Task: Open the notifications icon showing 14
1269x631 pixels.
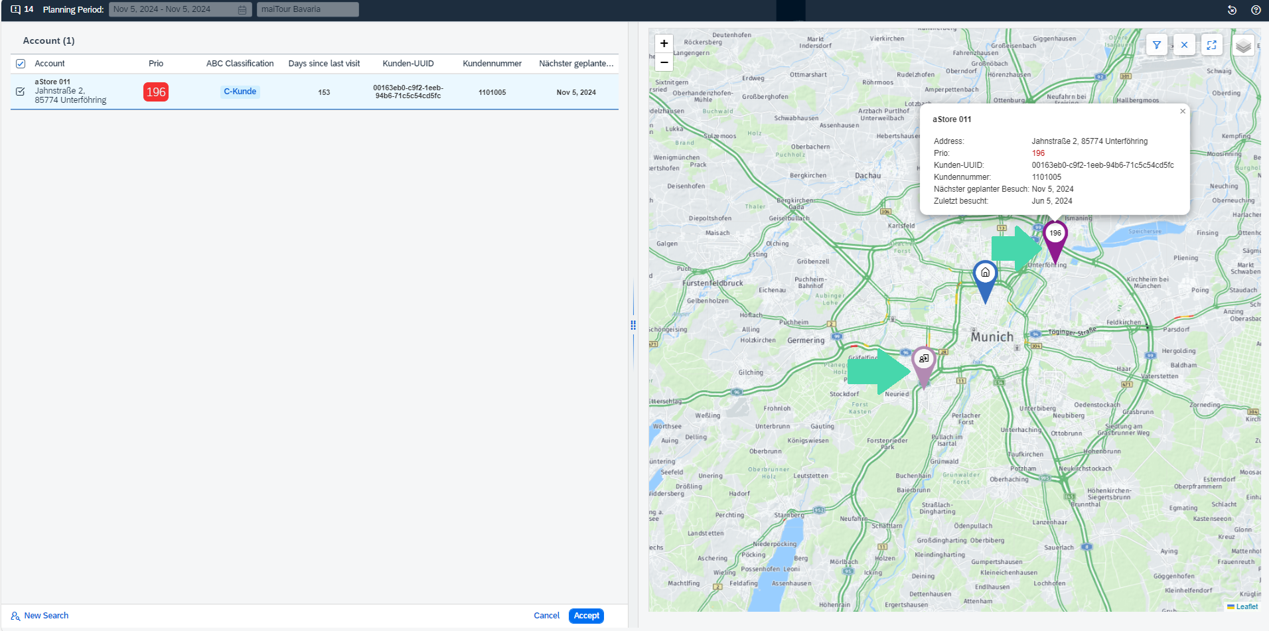Action: click(x=22, y=9)
